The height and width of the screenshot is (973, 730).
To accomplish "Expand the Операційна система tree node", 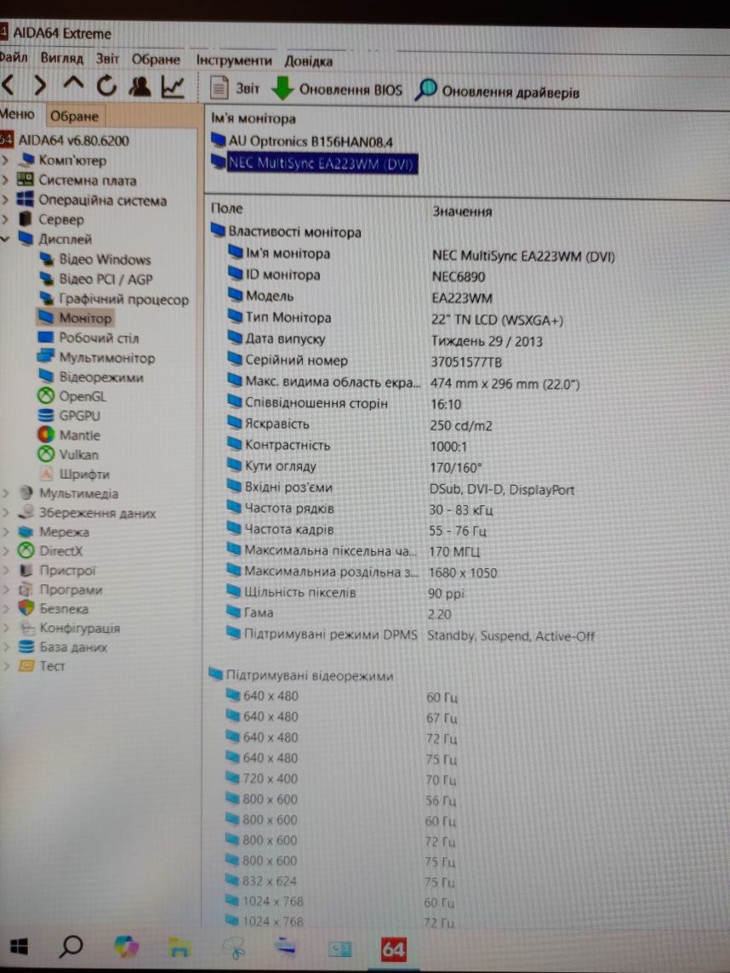I will click(x=6, y=201).
